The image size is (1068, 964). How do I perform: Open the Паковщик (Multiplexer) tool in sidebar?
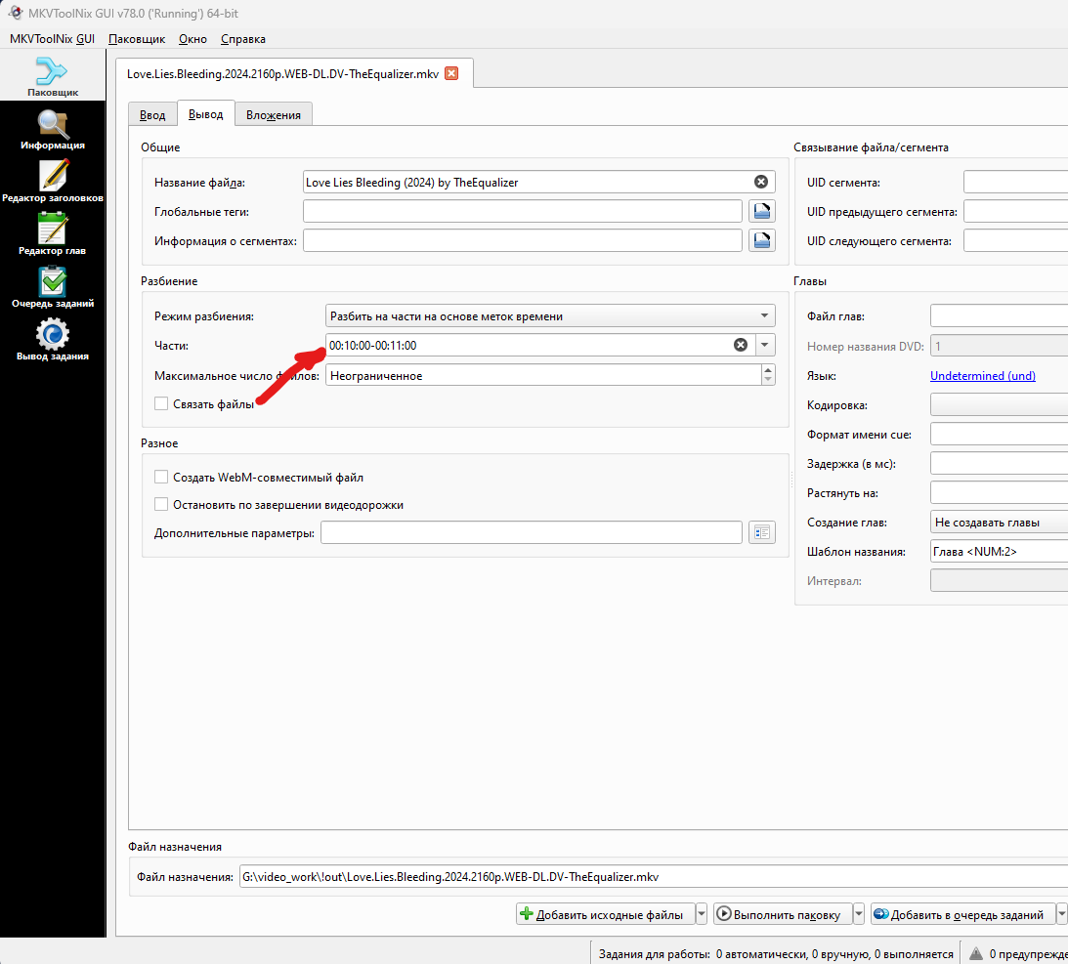pos(52,77)
